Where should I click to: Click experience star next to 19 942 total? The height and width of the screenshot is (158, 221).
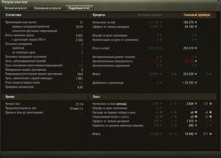click(196, 134)
